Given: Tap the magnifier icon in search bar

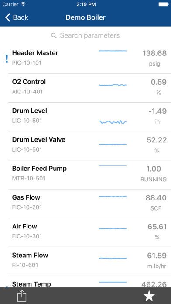Looking at the screenshot, I should 54,35.
